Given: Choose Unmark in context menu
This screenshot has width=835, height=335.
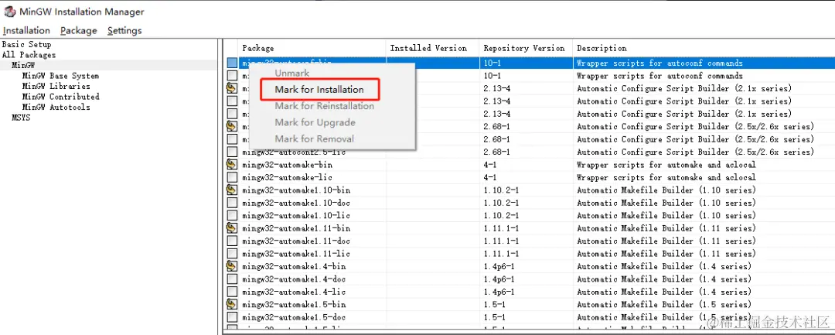Looking at the screenshot, I should pyautogui.click(x=291, y=73).
